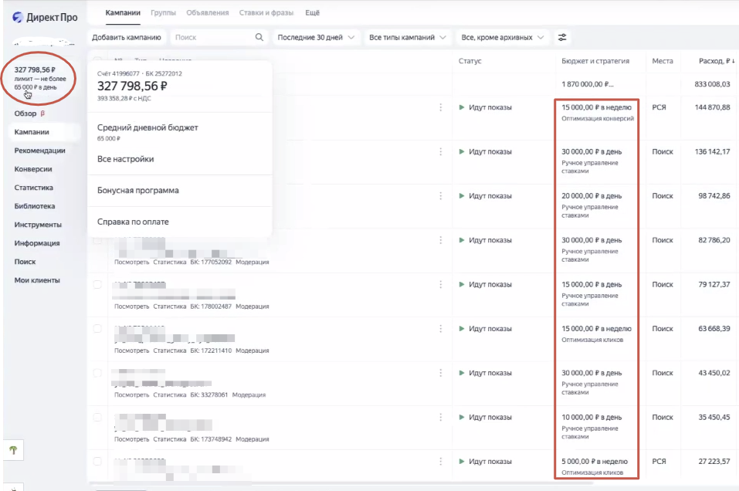Click play status icon of 79 127,37 campaign
This screenshot has width=739, height=491.
[462, 285]
